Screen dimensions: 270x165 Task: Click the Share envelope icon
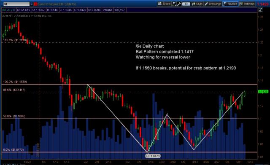tap(159, 4)
